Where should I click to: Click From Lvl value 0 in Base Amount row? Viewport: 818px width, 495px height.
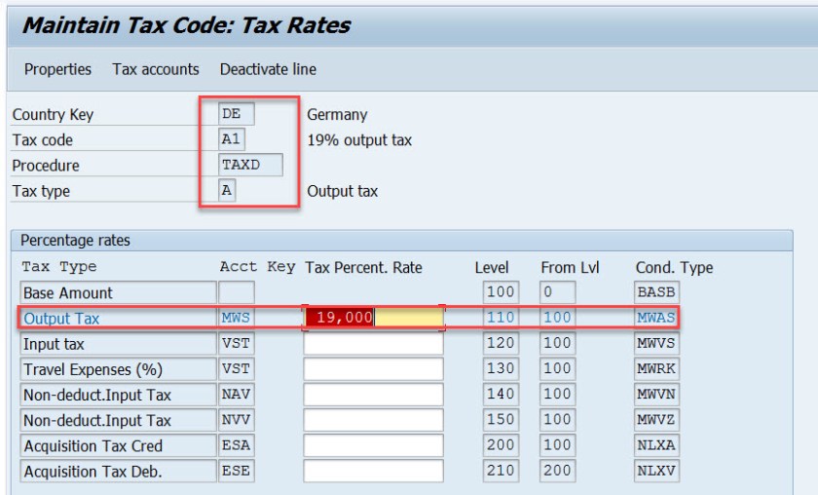tap(558, 292)
